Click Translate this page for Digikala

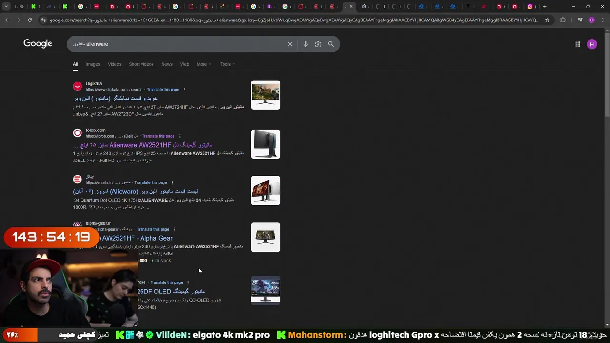pyautogui.click(x=163, y=90)
